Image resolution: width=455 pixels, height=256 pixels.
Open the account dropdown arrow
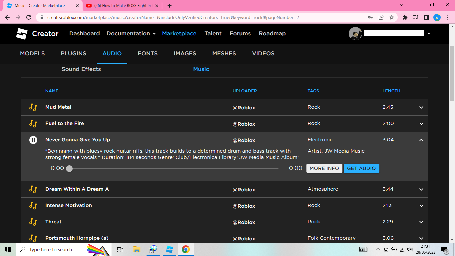point(428,34)
